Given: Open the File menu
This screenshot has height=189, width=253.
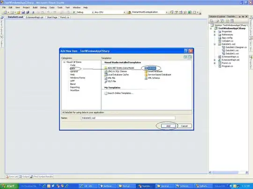Looking at the screenshot, I should tap(4, 7).
